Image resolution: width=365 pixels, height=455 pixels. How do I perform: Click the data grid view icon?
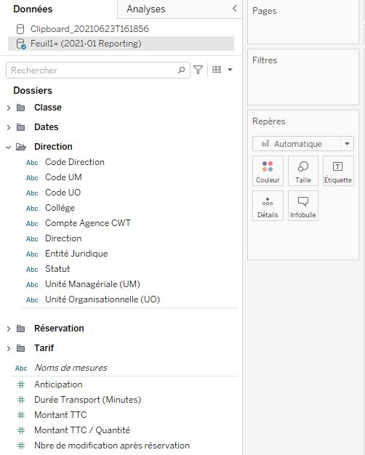[x=217, y=70]
